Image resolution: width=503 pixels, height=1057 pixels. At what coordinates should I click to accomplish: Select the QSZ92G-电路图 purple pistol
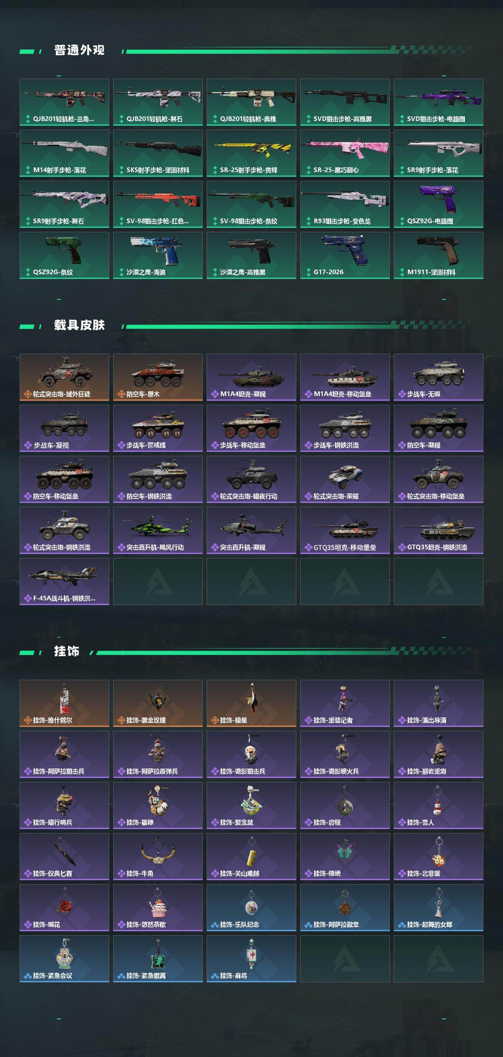click(438, 204)
